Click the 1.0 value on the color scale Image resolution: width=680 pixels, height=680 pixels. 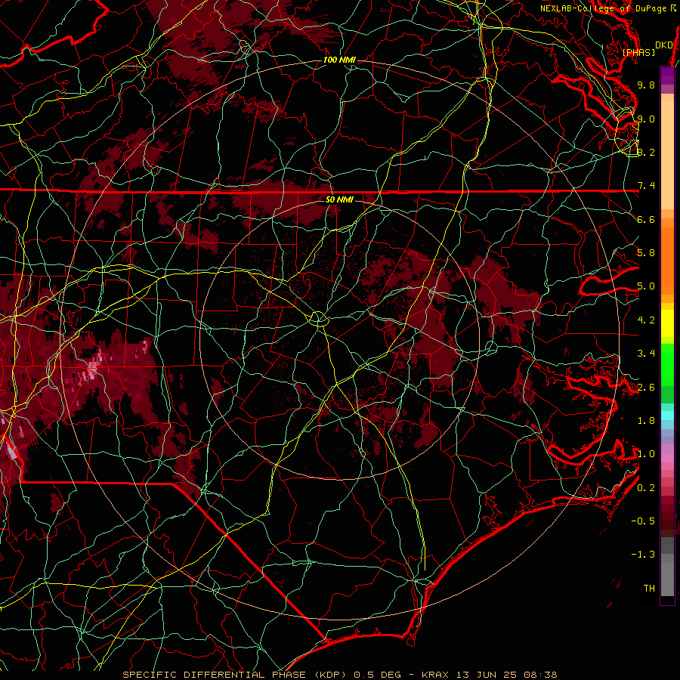pos(646,454)
